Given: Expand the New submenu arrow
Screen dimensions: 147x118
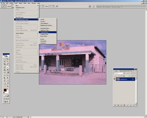Looking at the screenshot, I should pyautogui.click(x=38, y=6).
